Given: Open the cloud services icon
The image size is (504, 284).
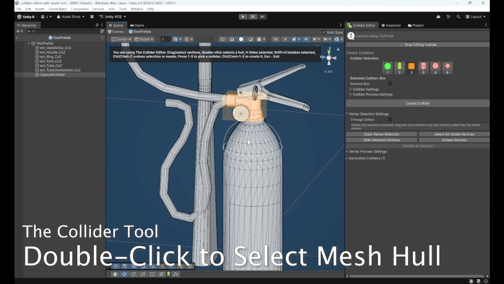Looking at the screenshot, I should 438,17.
